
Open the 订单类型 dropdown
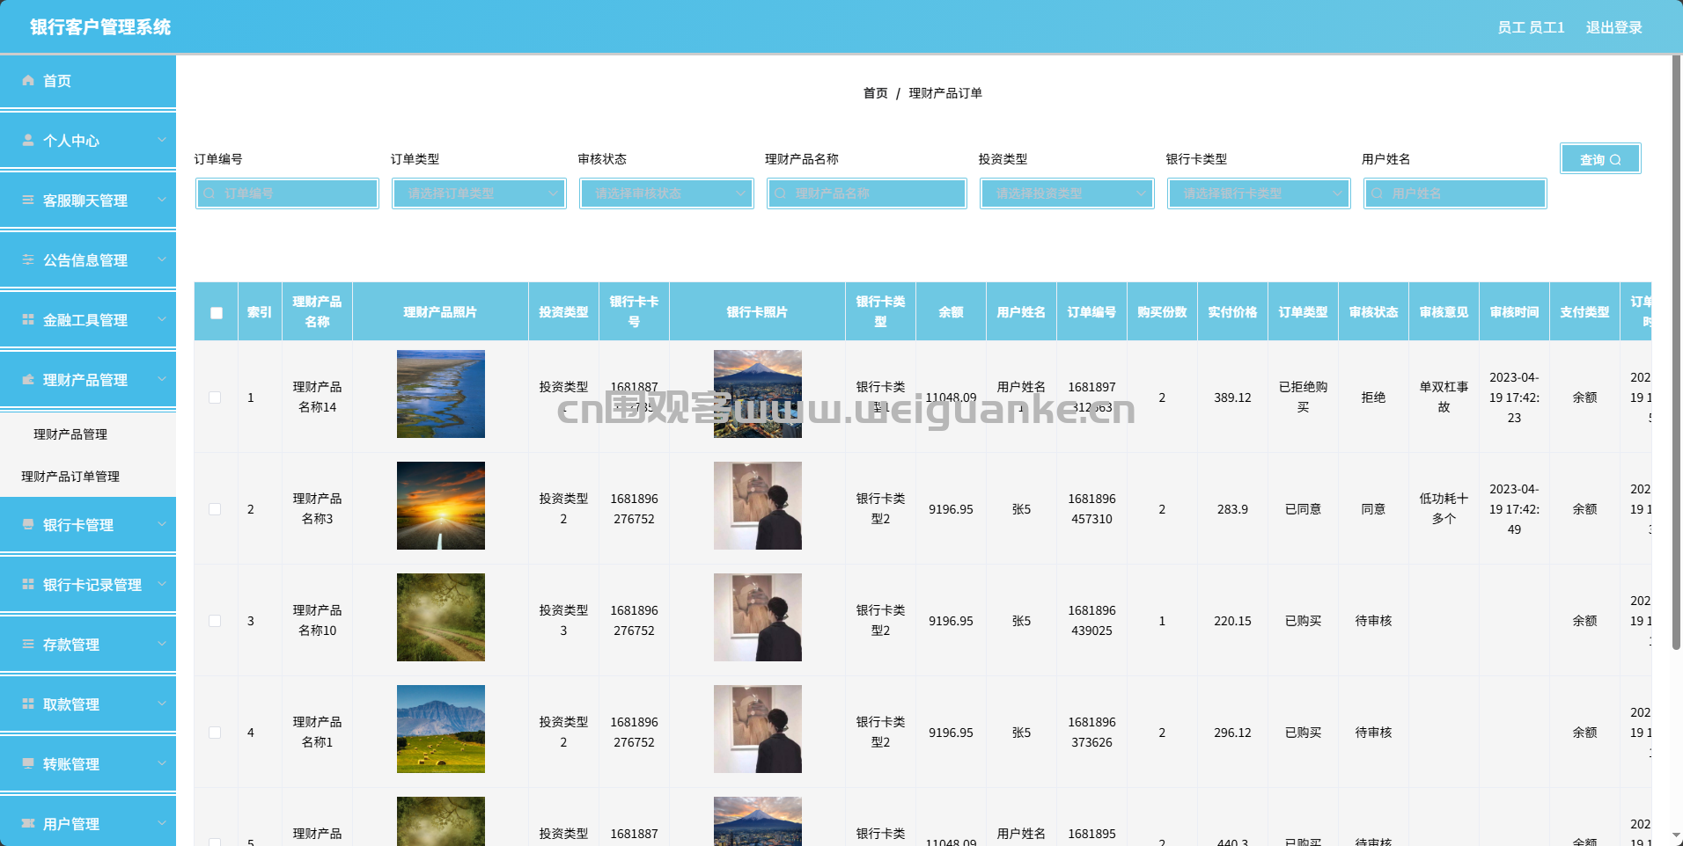coord(479,193)
